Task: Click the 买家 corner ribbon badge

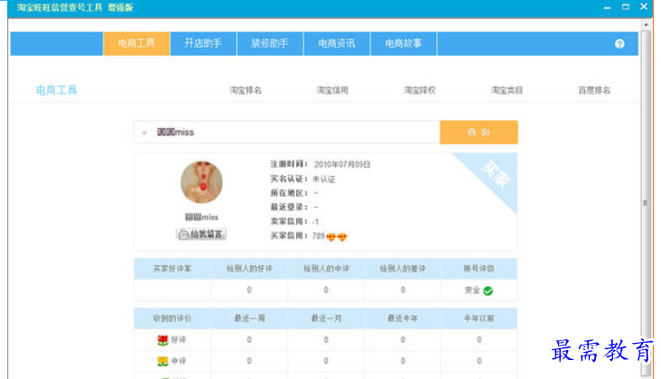Action: coord(496,173)
